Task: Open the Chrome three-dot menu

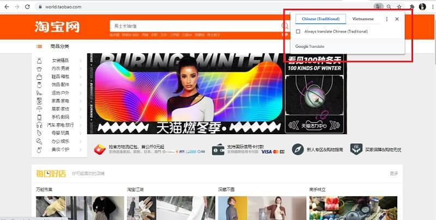Action: click(x=433, y=7)
